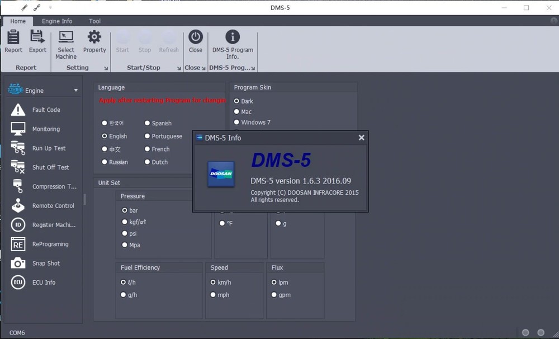Close the DMS-5 Info dialog

click(361, 138)
